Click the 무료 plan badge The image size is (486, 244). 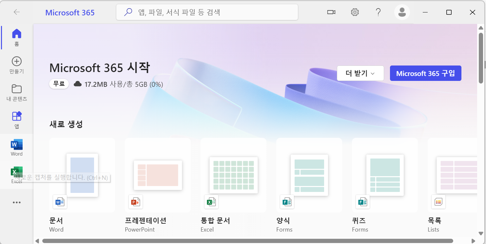59,84
